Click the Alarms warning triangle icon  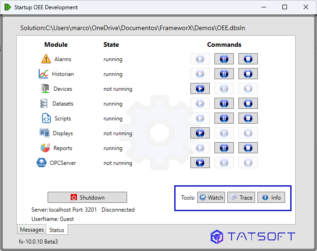(x=46, y=59)
